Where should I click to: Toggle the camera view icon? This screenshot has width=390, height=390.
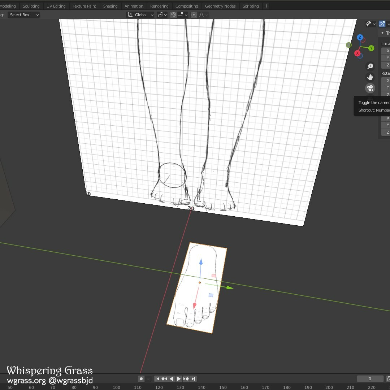(x=370, y=88)
